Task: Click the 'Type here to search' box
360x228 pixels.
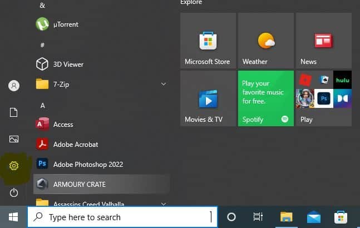Action: (x=122, y=217)
